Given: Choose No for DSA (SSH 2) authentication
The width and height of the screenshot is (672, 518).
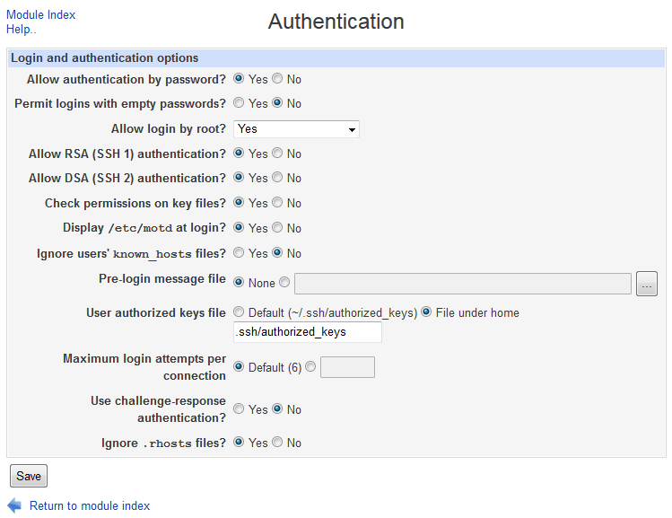Looking at the screenshot, I should pos(278,178).
